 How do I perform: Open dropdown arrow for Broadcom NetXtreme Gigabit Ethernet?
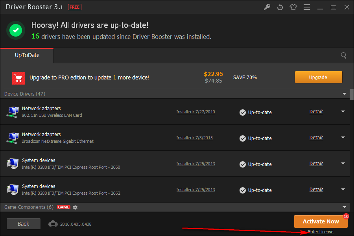[343, 138]
